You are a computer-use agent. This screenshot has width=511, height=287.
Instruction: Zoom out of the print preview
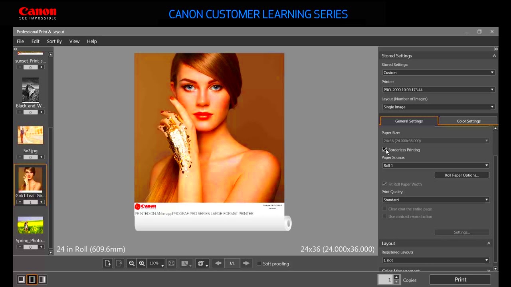coord(131,263)
